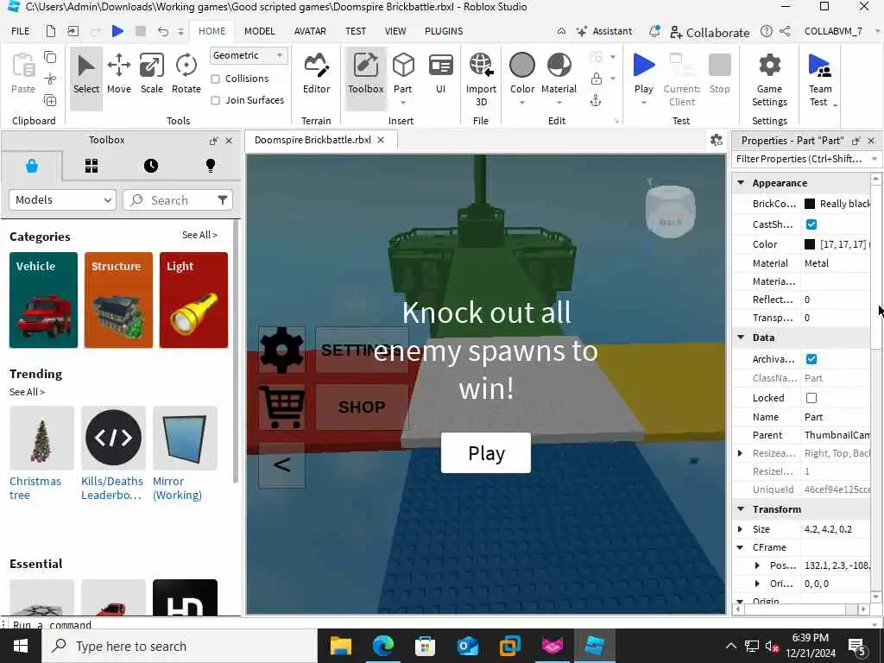Open the Color dropdown arrow
This screenshot has height=663, width=884.
[x=522, y=103]
